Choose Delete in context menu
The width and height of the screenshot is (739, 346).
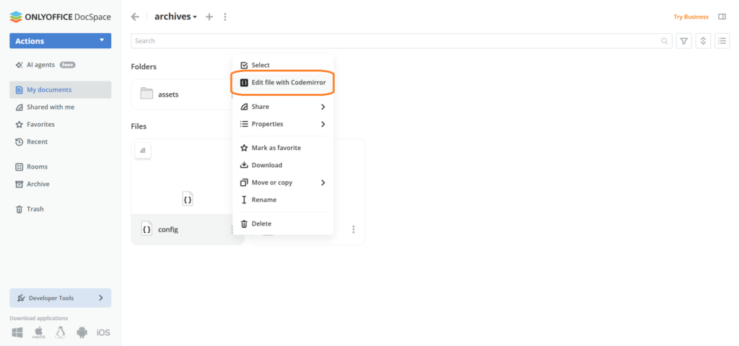[x=283, y=223]
